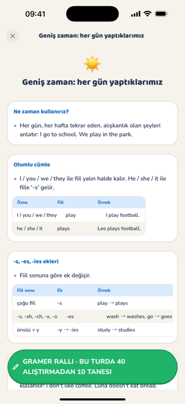
Task: Tap the battery status icon
Action: point(161,13)
